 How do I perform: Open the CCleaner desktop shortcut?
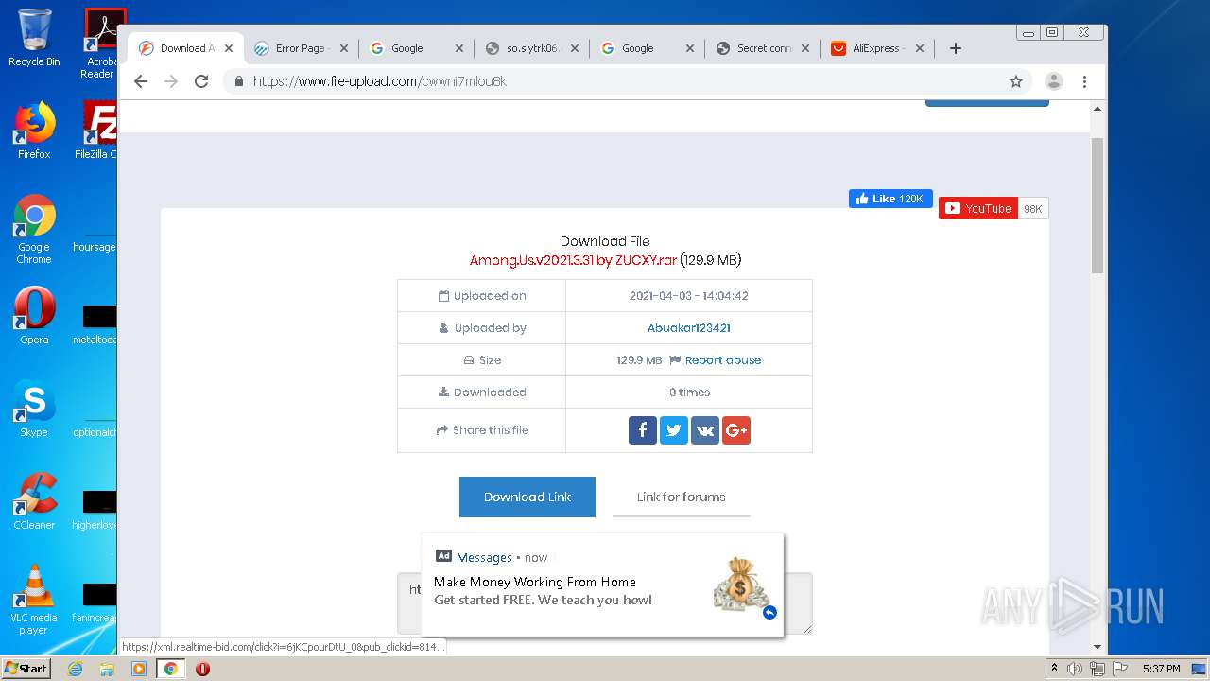(x=34, y=501)
